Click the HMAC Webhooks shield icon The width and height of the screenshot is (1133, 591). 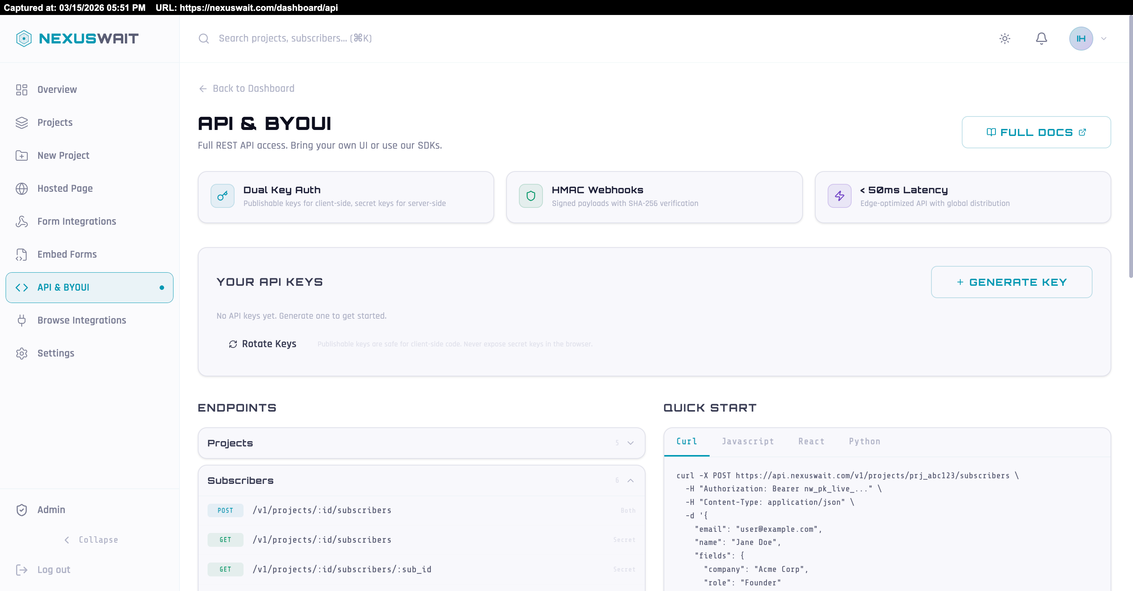[x=531, y=196]
